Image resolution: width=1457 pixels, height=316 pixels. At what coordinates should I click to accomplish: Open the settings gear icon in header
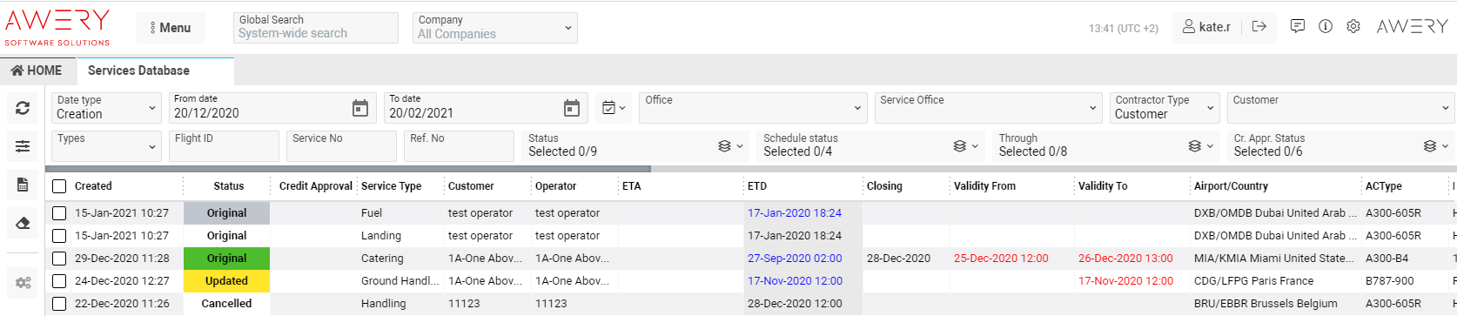pyautogui.click(x=1353, y=26)
